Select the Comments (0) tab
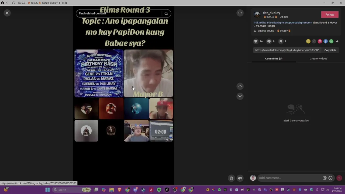Screen dimensions: 345x194 (274, 58)
